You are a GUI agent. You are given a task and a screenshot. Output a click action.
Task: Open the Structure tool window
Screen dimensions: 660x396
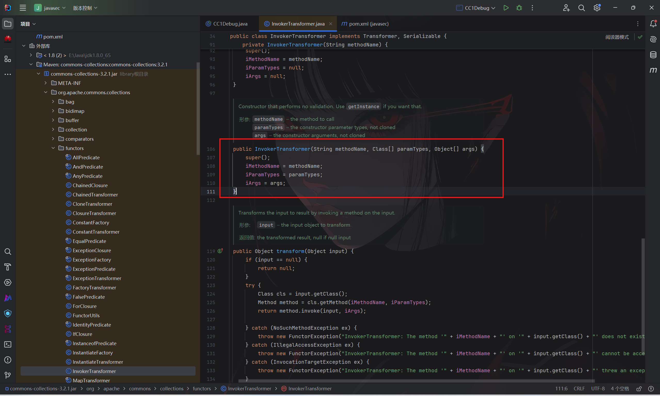click(8, 59)
